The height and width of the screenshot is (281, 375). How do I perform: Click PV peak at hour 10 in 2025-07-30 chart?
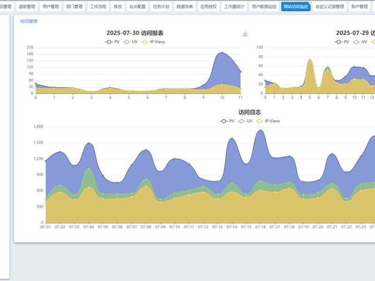coord(222,53)
